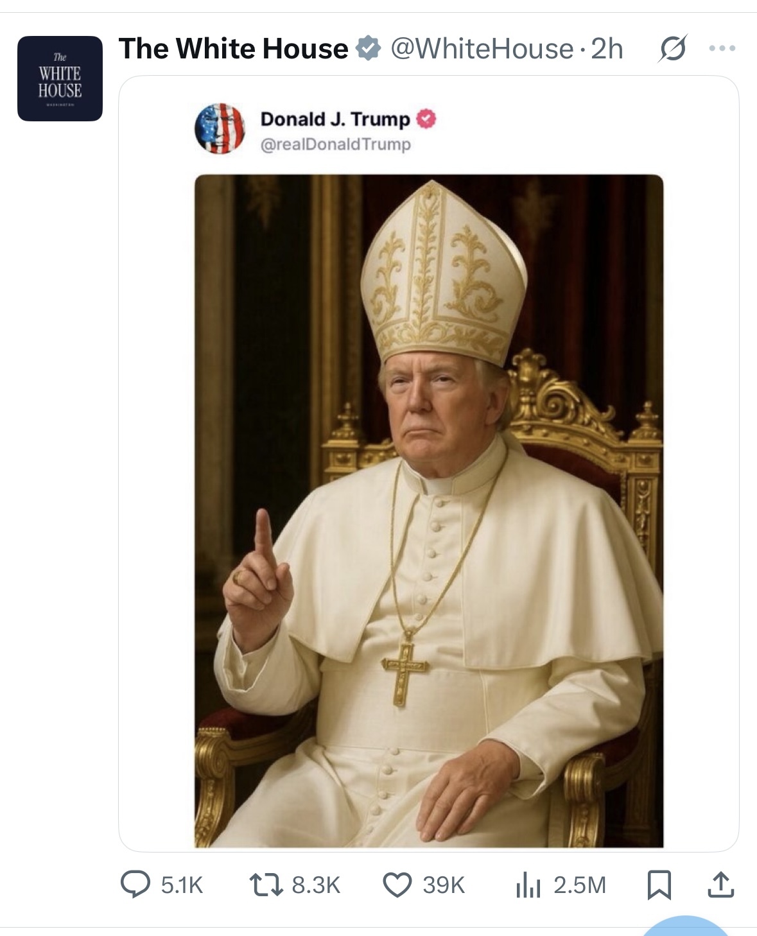
Task: Click The White House display name
Action: coord(233,49)
